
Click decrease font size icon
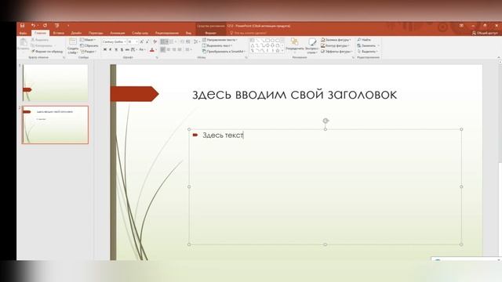tap(147, 42)
